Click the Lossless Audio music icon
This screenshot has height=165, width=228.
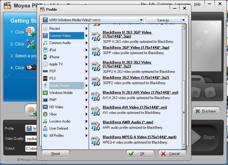(45, 121)
